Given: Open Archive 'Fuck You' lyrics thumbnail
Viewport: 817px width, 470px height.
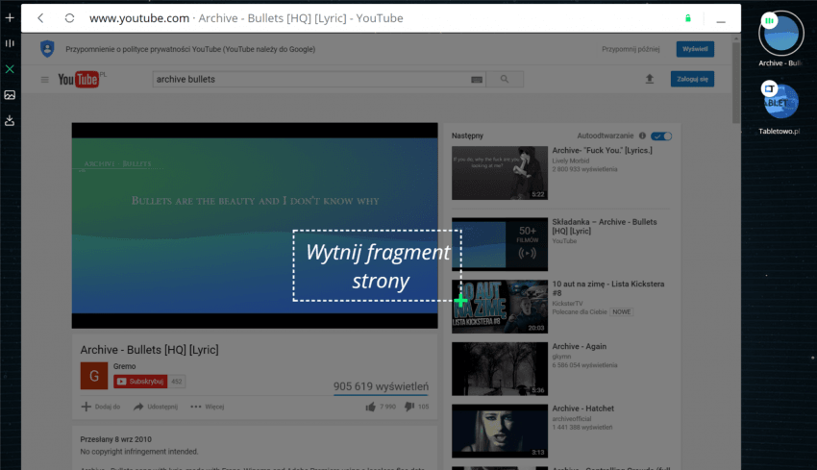Looking at the screenshot, I should pyautogui.click(x=500, y=172).
